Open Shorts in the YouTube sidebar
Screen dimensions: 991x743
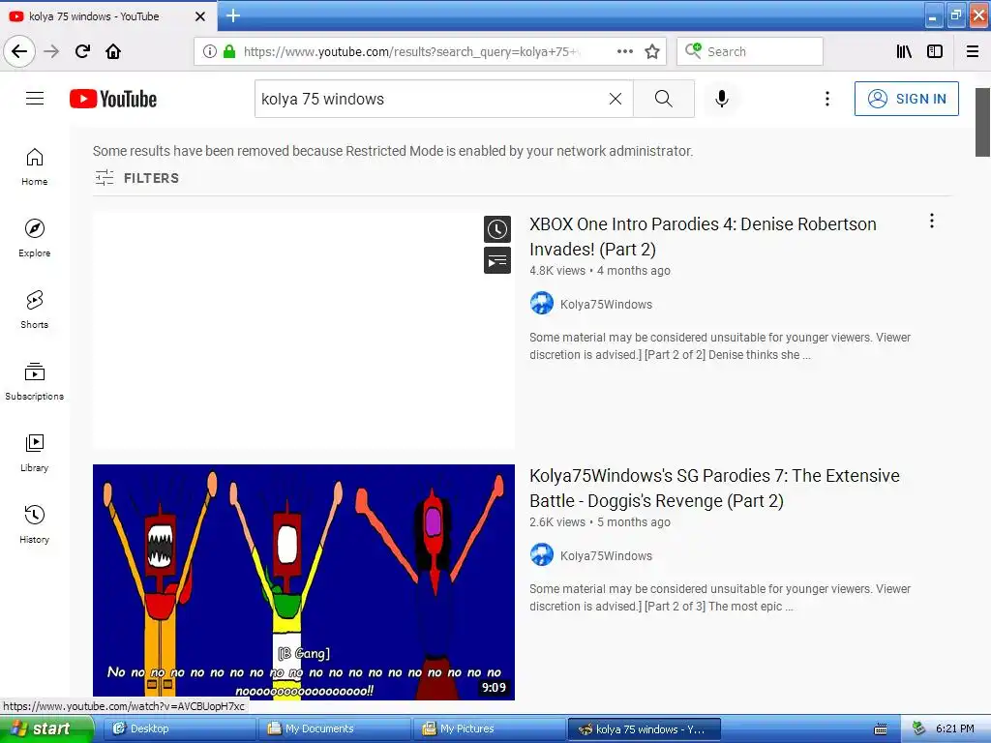click(x=34, y=310)
